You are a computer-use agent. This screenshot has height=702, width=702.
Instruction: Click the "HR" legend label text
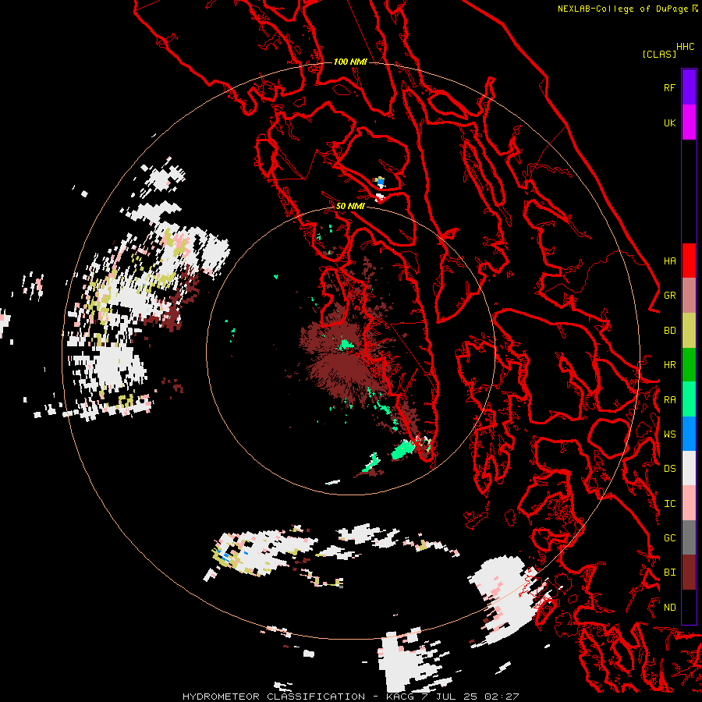[x=669, y=364]
